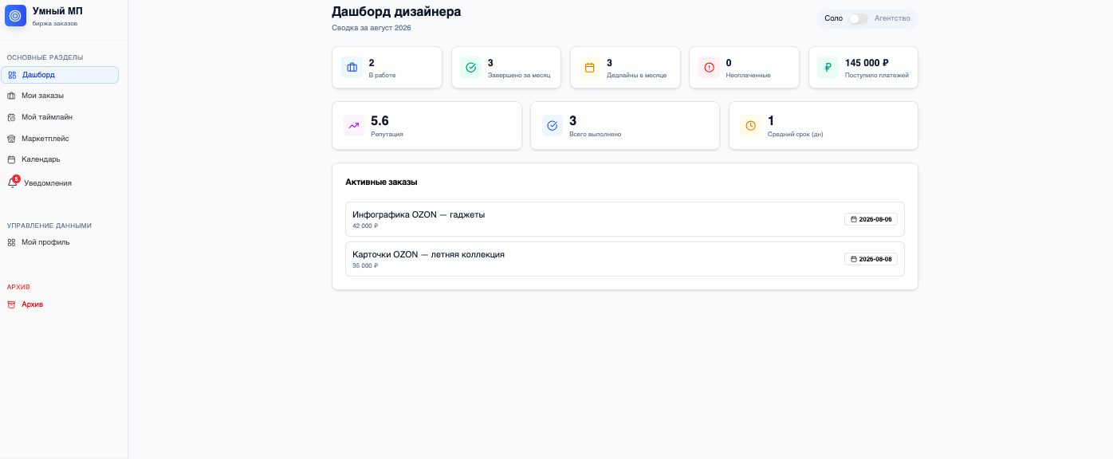Click the grid icon beside Мой профиль
The height and width of the screenshot is (459, 1113).
coord(11,242)
